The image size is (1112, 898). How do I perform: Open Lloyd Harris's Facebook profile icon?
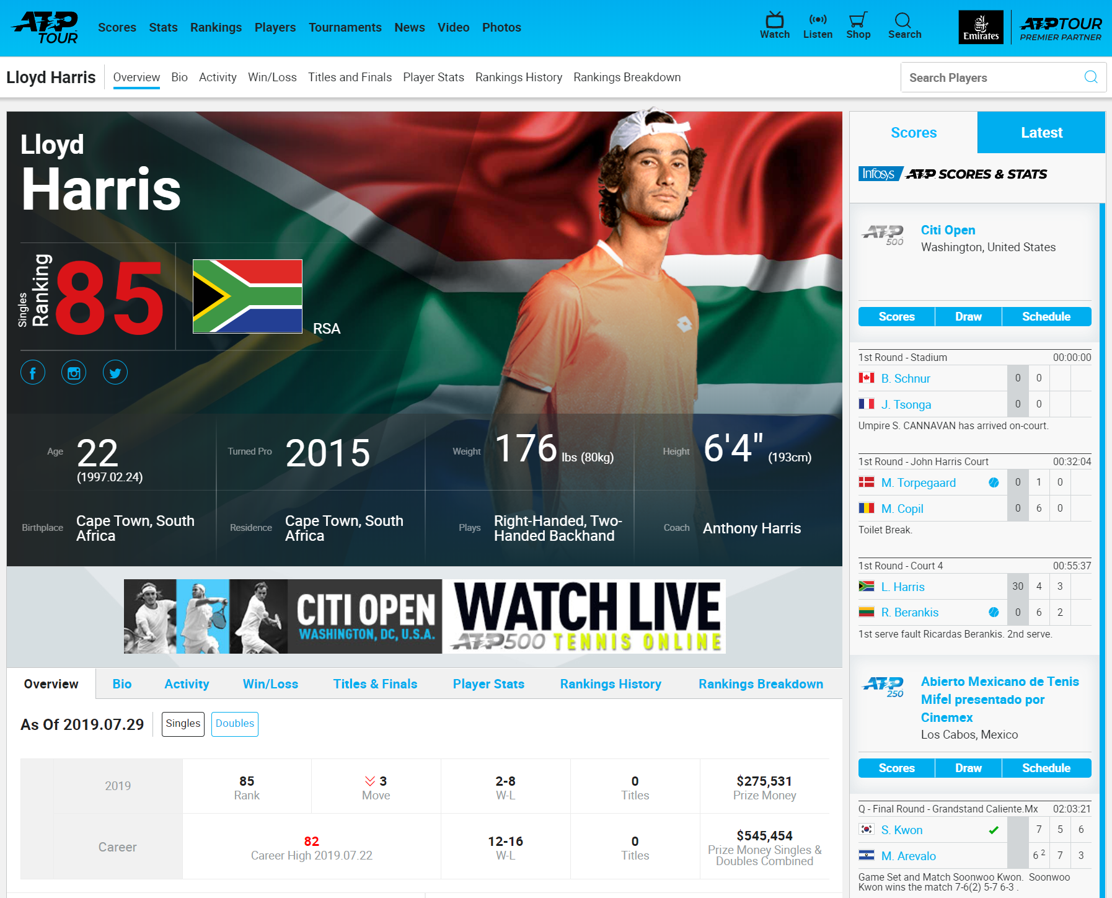click(x=33, y=373)
